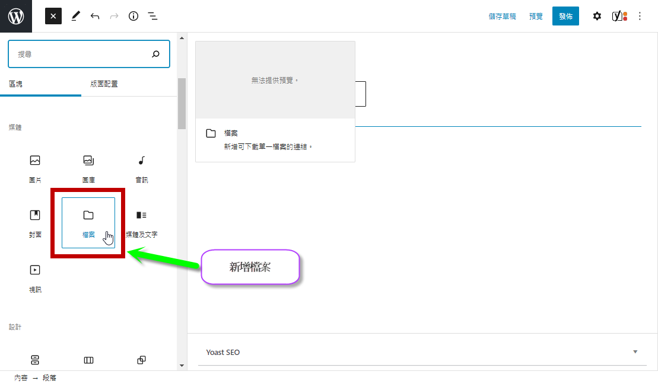Select the 區塊 tab
Viewport: 658px width, 384px height.
(x=16, y=84)
